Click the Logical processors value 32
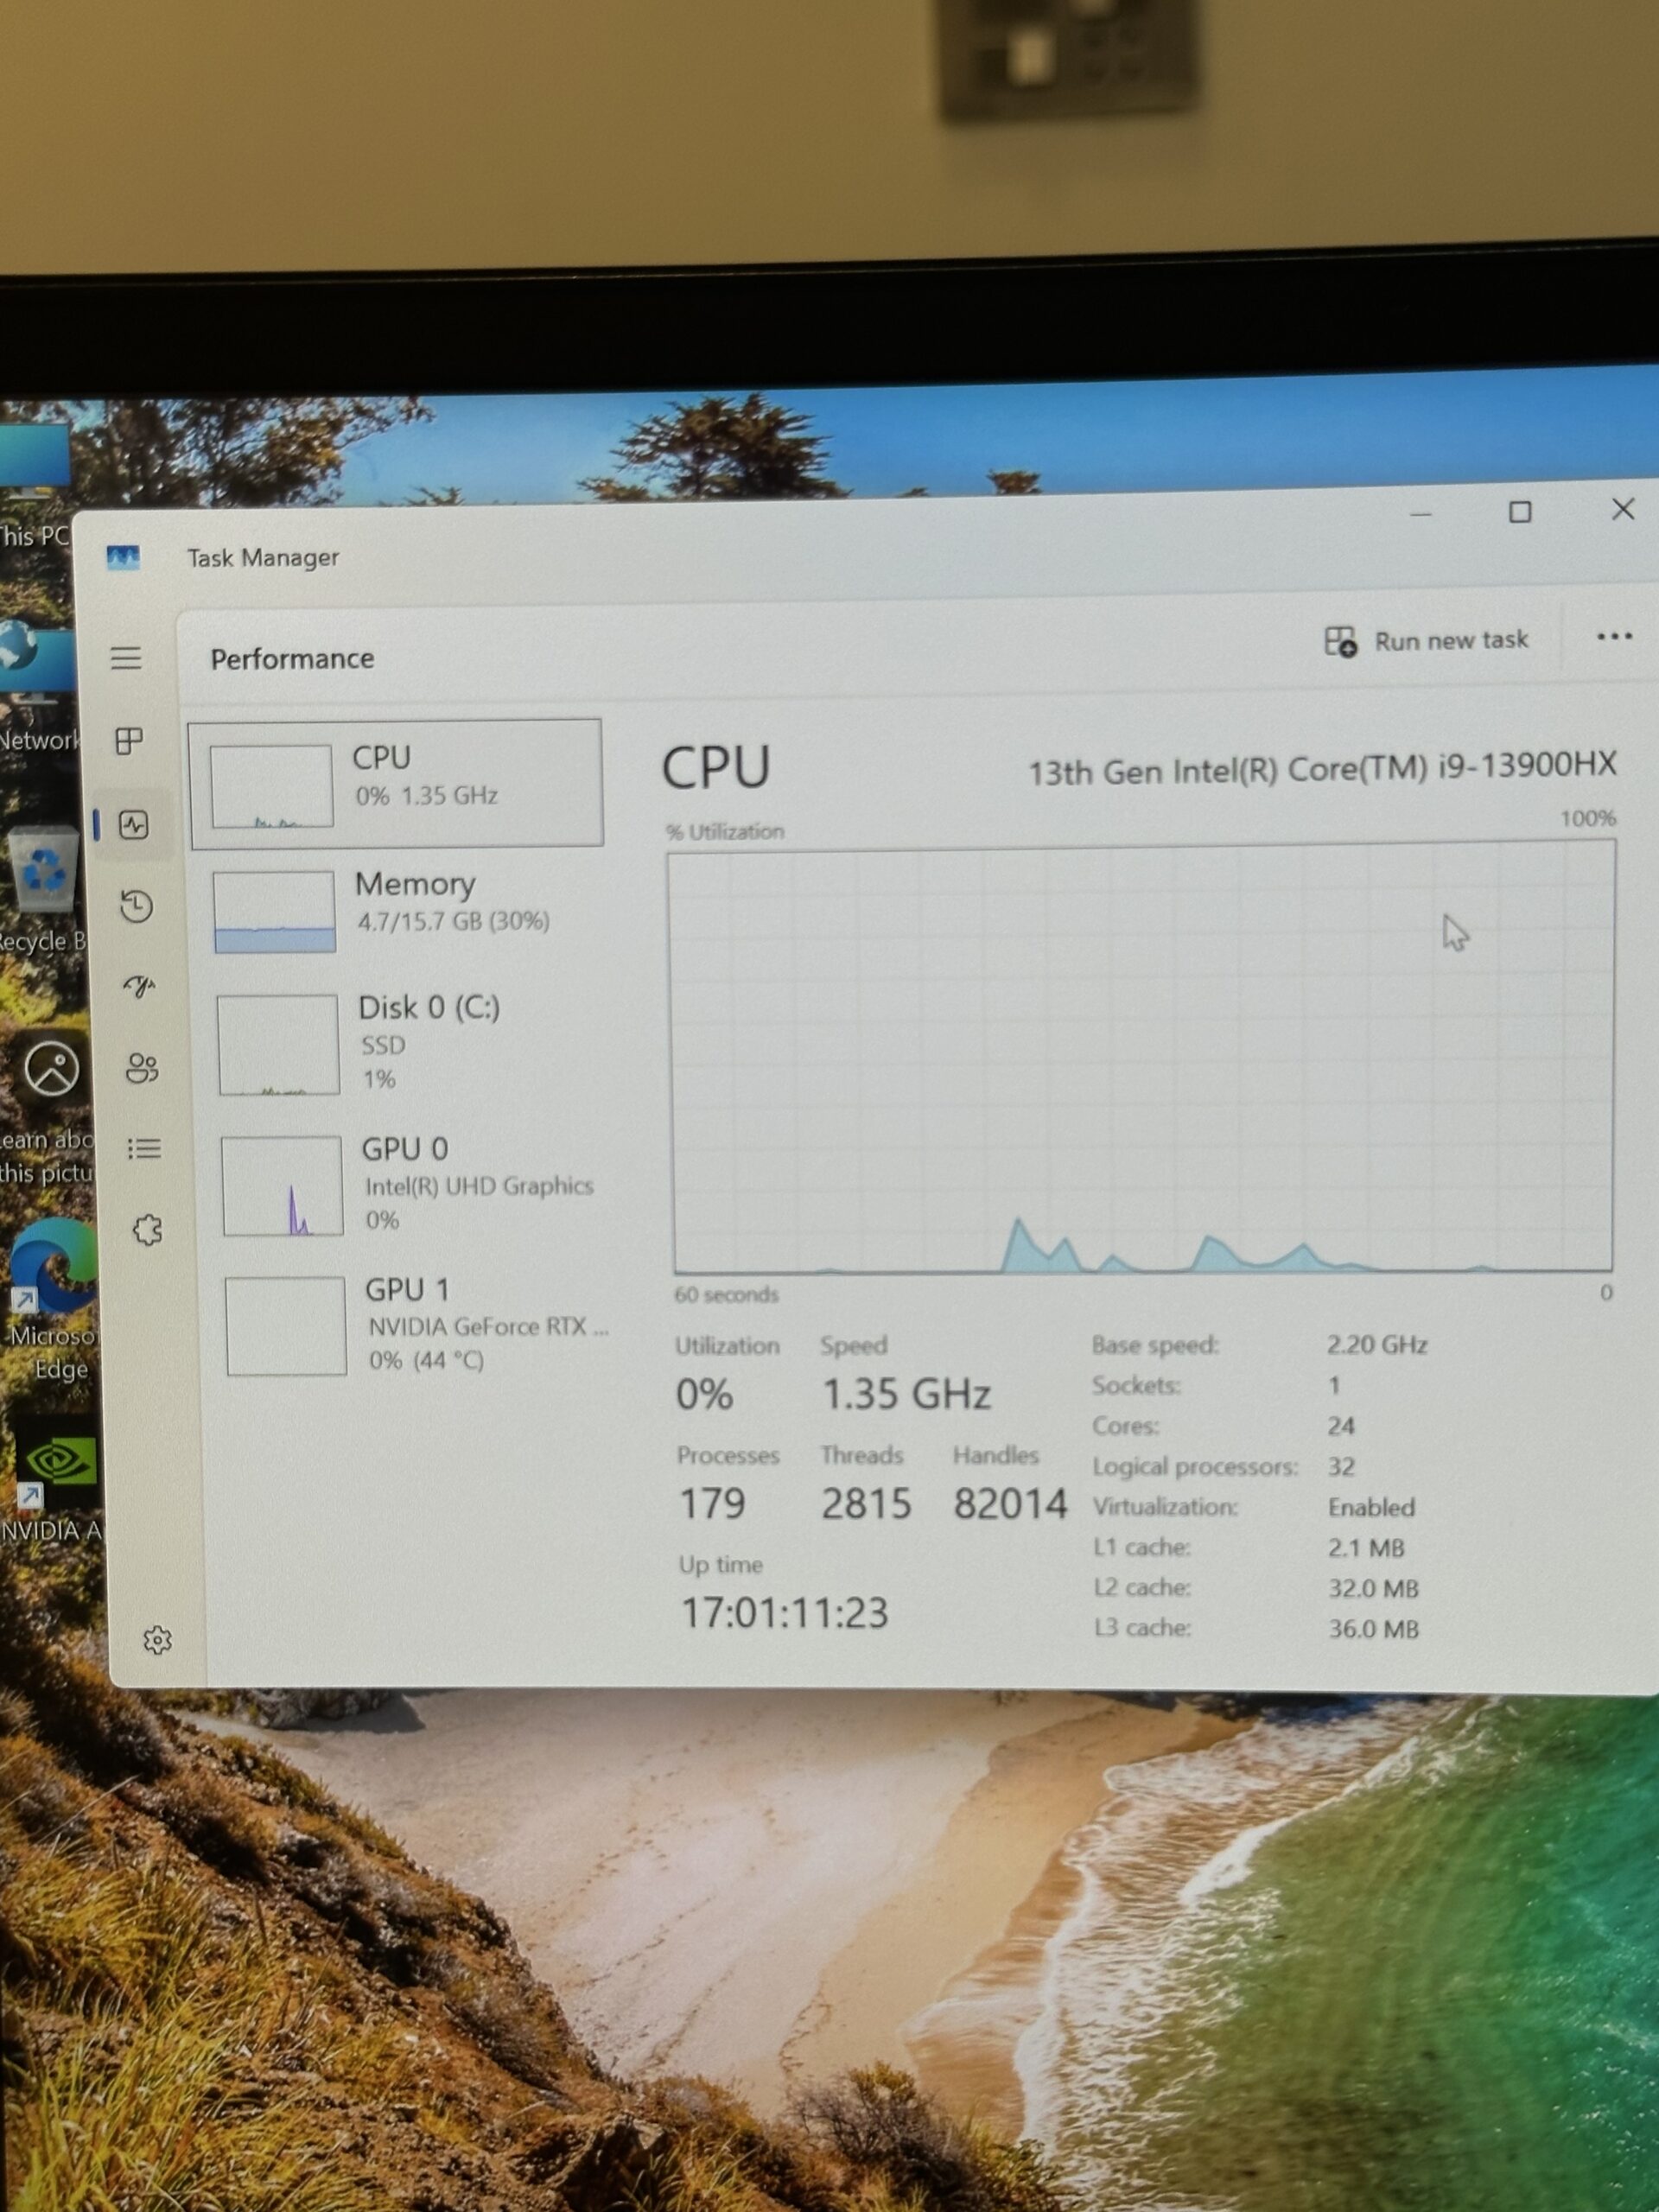The height and width of the screenshot is (2212, 1659). click(x=1341, y=1467)
